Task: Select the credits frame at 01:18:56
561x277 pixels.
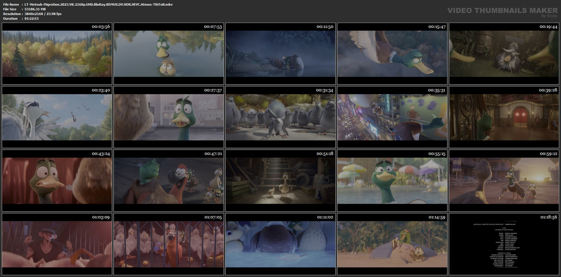Action: coord(504,244)
